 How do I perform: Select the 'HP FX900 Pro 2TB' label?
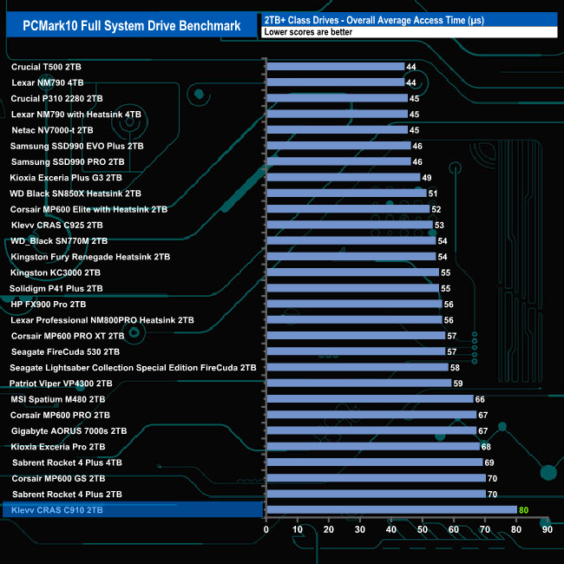[49, 305]
